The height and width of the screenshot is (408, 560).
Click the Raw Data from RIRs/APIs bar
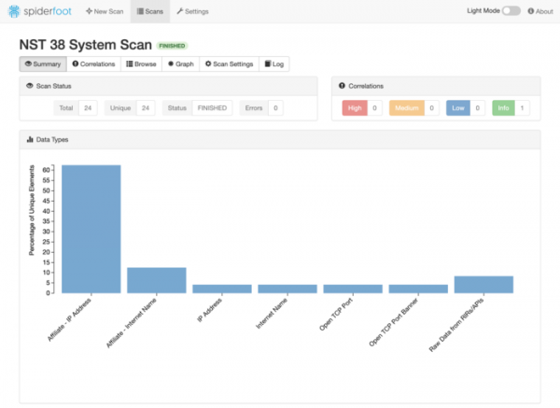483,284
